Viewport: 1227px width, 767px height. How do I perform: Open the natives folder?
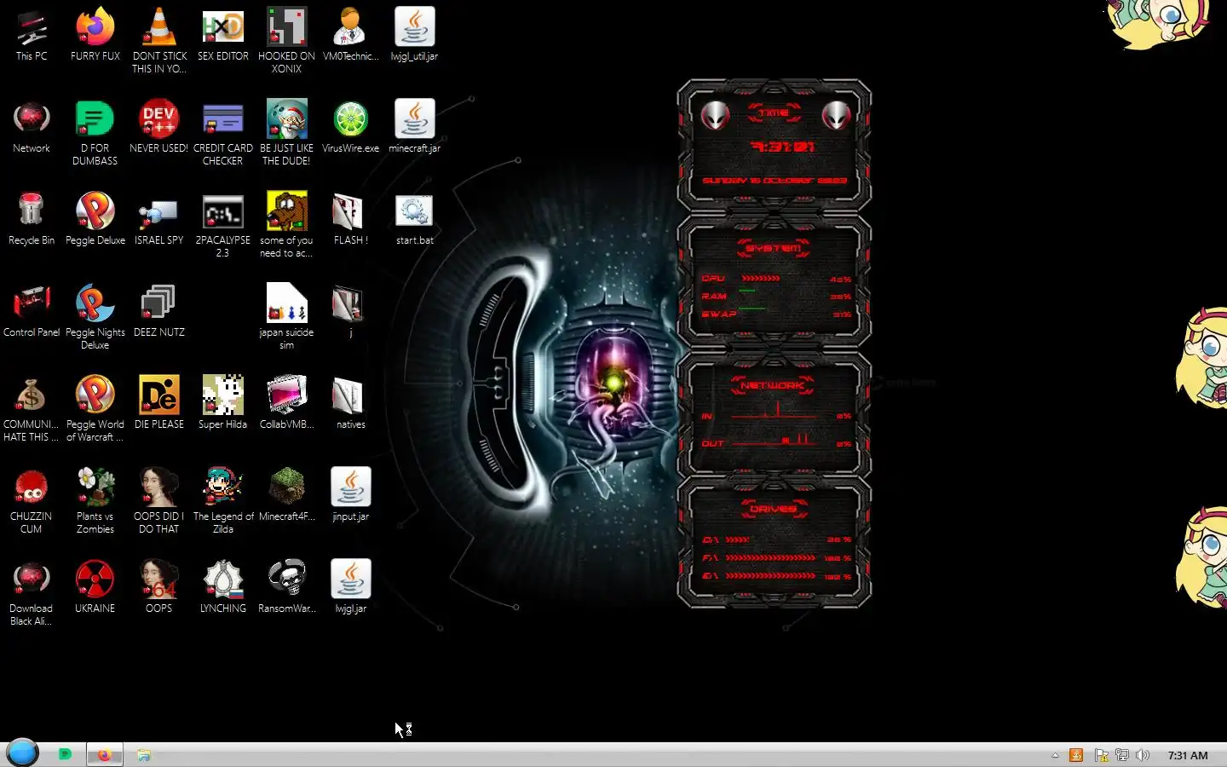(x=350, y=404)
